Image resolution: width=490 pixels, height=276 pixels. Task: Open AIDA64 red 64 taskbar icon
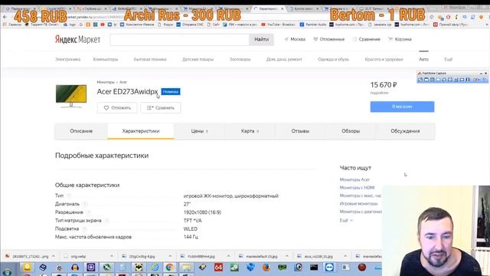[x=218, y=268]
